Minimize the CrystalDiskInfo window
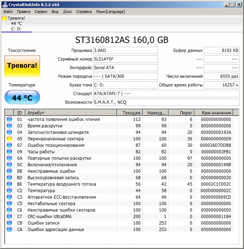 [x=226, y=5]
